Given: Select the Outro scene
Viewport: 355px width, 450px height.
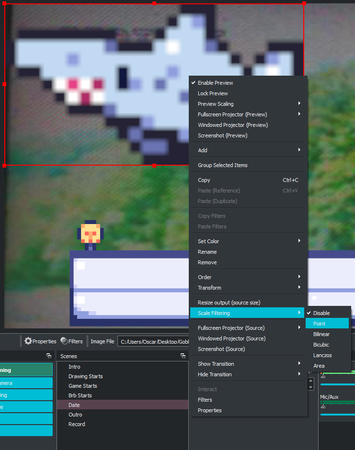Looking at the screenshot, I should (123, 415).
